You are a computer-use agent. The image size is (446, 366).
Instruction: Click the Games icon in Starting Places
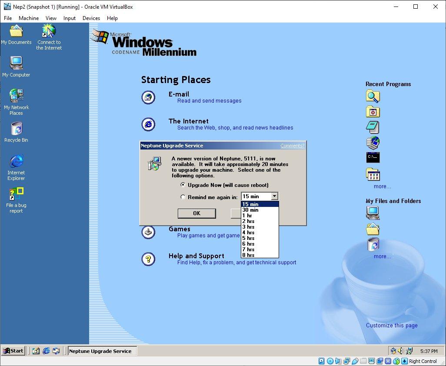149,232
